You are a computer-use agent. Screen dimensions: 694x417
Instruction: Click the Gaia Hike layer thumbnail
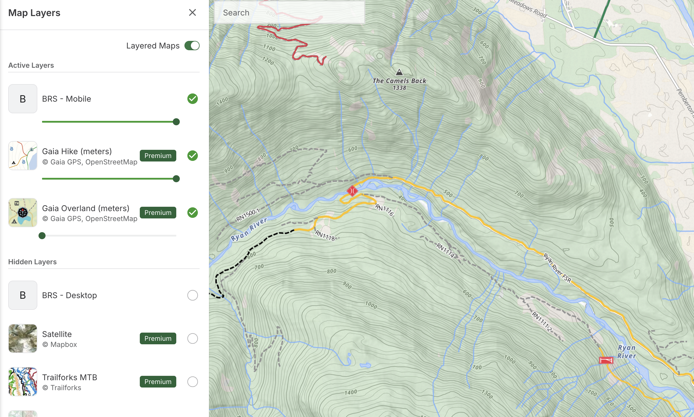23,156
